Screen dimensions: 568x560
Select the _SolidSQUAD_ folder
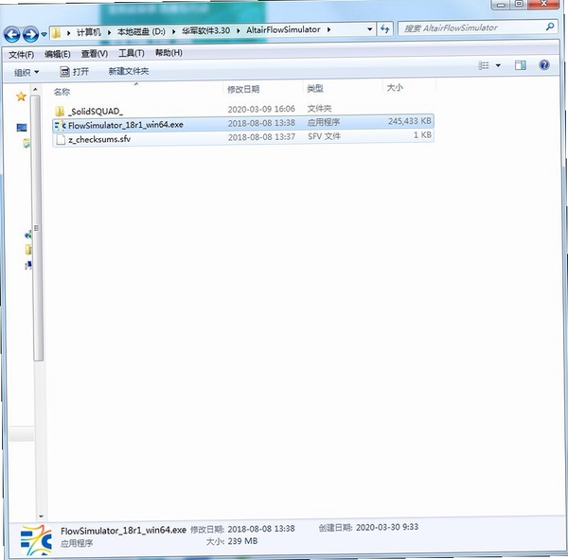pyautogui.click(x=96, y=112)
